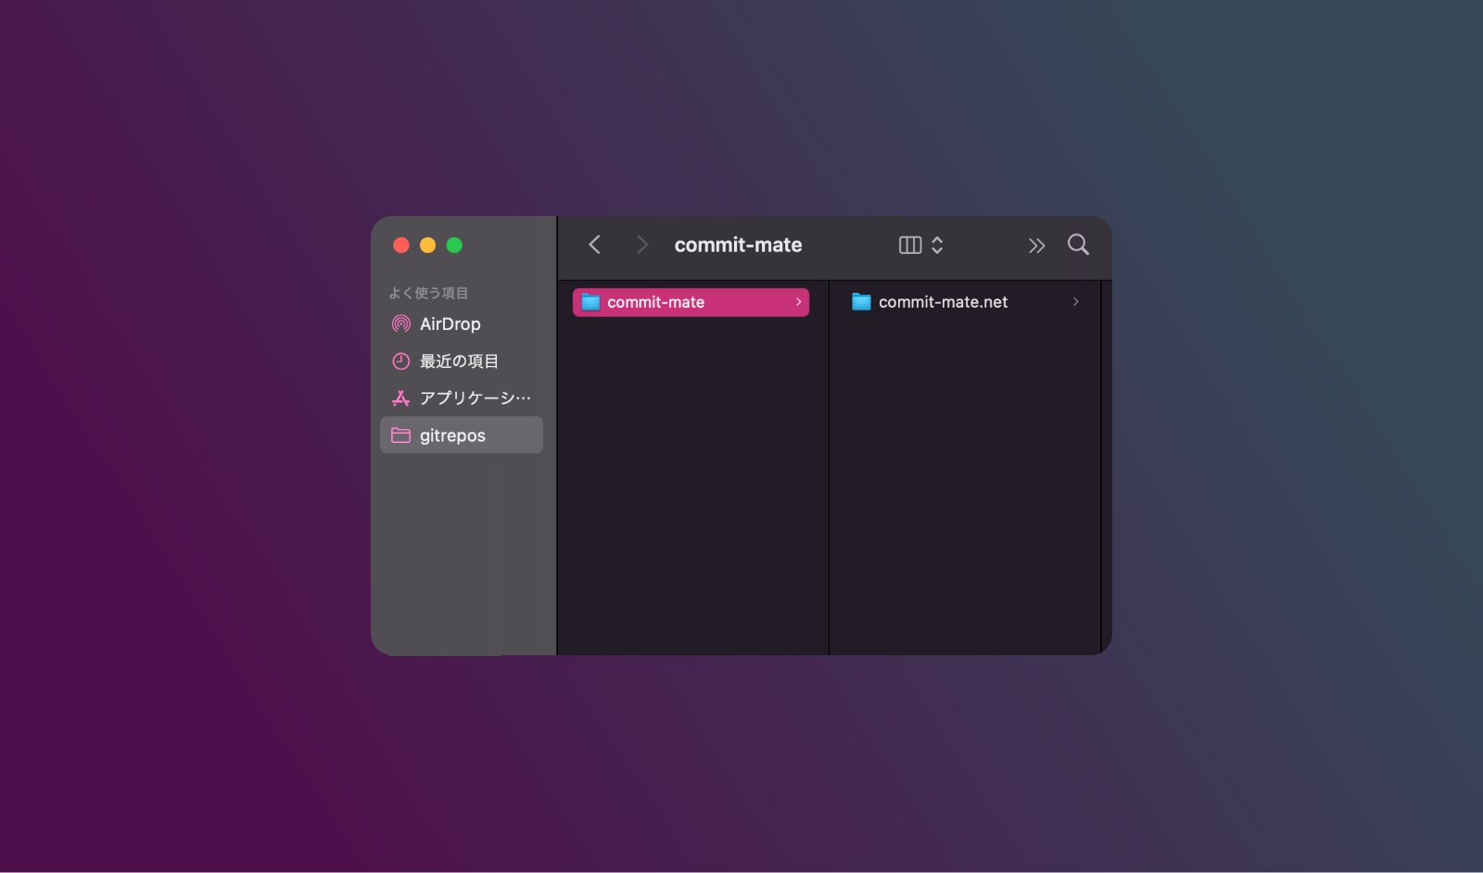1483x873 pixels.
Task: Click the Forward navigation arrow
Action: tap(641, 245)
